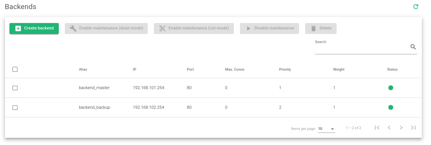The height and width of the screenshot is (145, 431).
Task: Click backend_backup green status indicator
Action: 390,108
